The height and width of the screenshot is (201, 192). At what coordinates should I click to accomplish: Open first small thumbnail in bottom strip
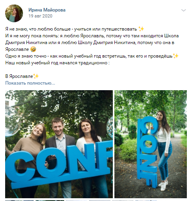click(19, 201)
